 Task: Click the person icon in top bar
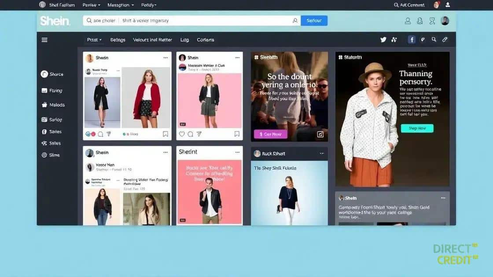pos(448,5)
